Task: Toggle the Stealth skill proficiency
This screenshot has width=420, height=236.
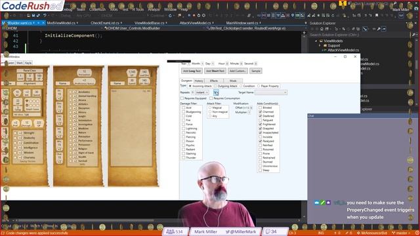Action: [x=70, y=157]
